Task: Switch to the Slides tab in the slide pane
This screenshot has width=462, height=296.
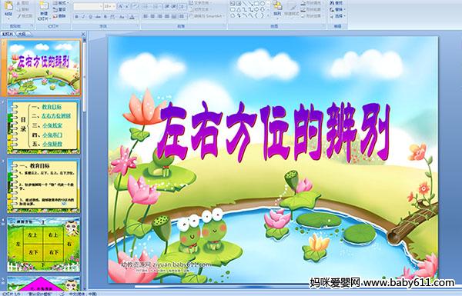Action: 8,34
